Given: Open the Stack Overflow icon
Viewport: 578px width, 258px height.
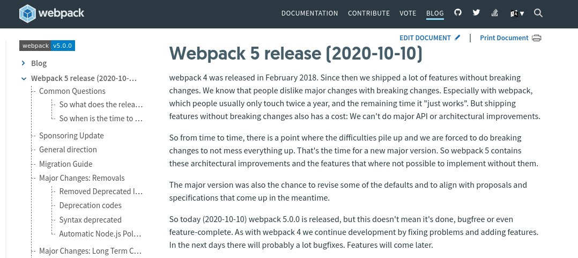Looking at the screenshot, I should (495, 13).
